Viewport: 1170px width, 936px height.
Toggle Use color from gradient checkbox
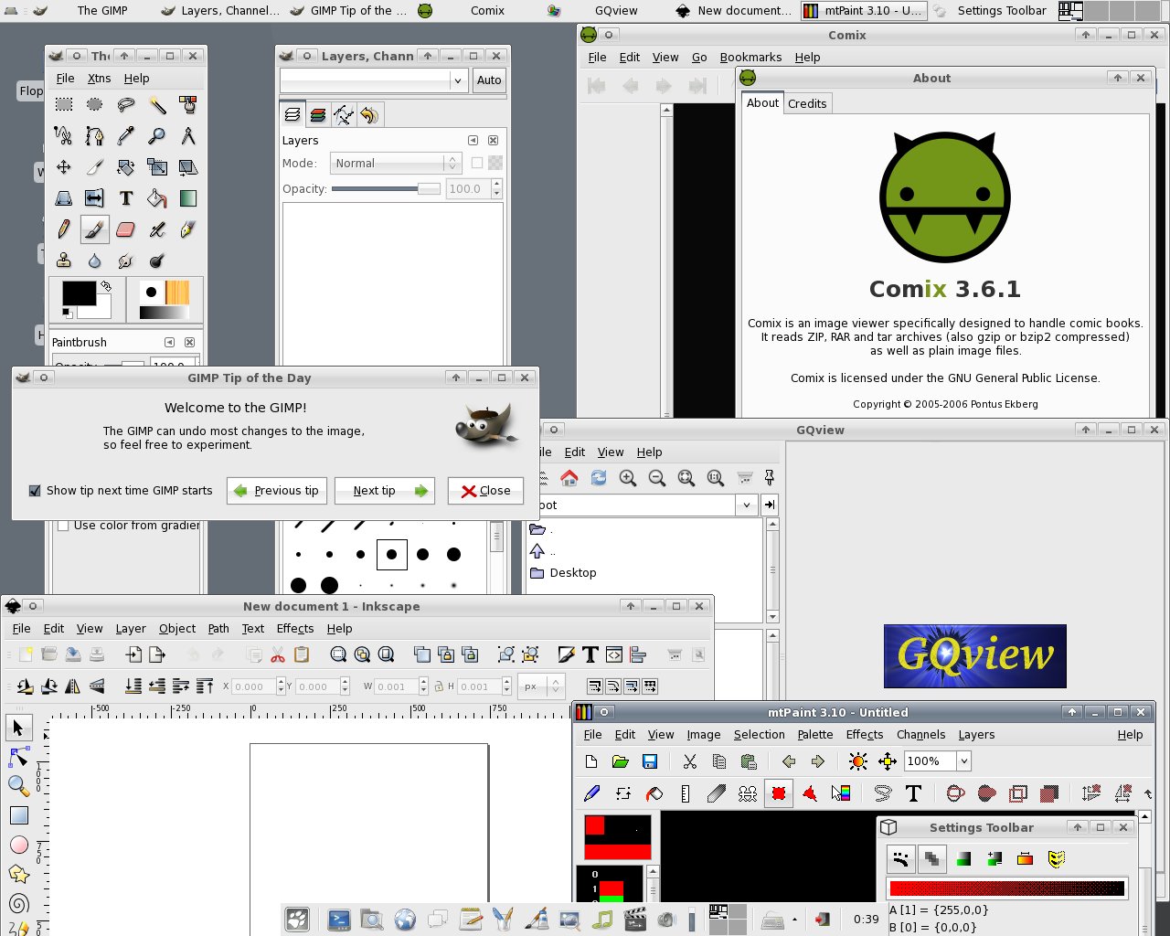point(63,526)
